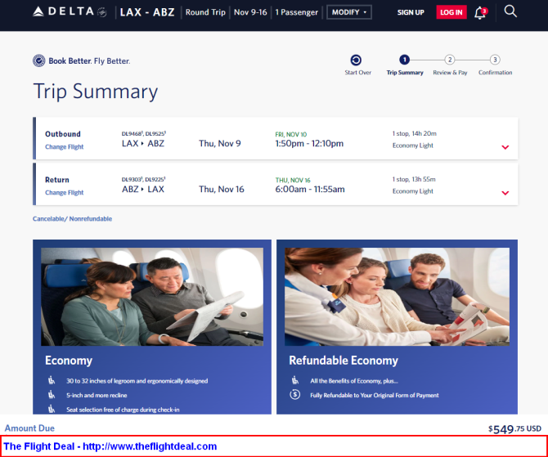This screenshot has height=457, width=548.
Task: Click outbound time 1:50pm - 12:10pm
Action: [309, 144]
